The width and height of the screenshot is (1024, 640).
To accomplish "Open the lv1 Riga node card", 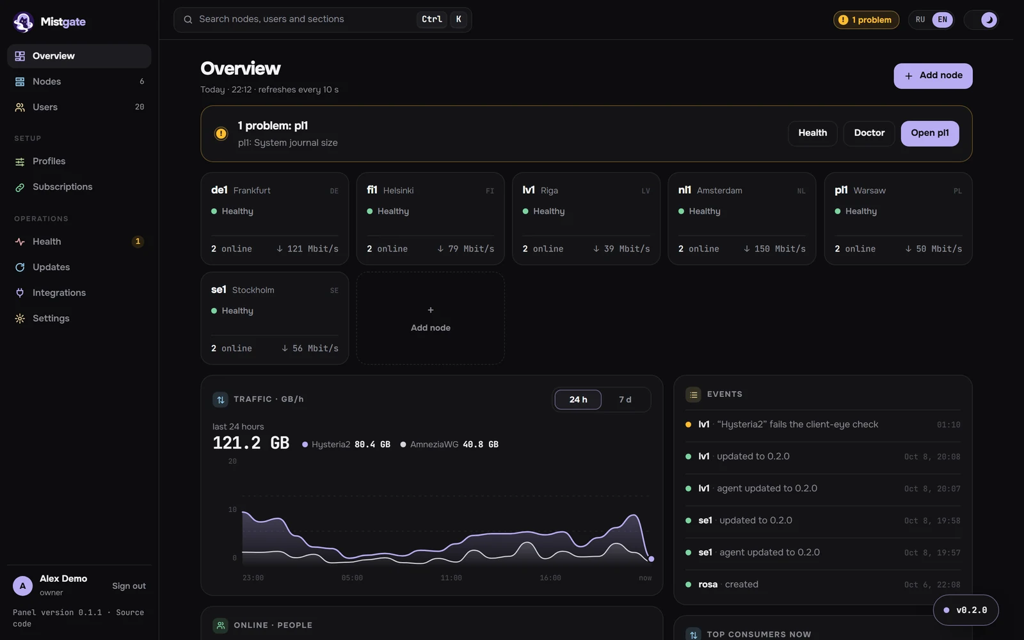I will click(x=586, y=219).
